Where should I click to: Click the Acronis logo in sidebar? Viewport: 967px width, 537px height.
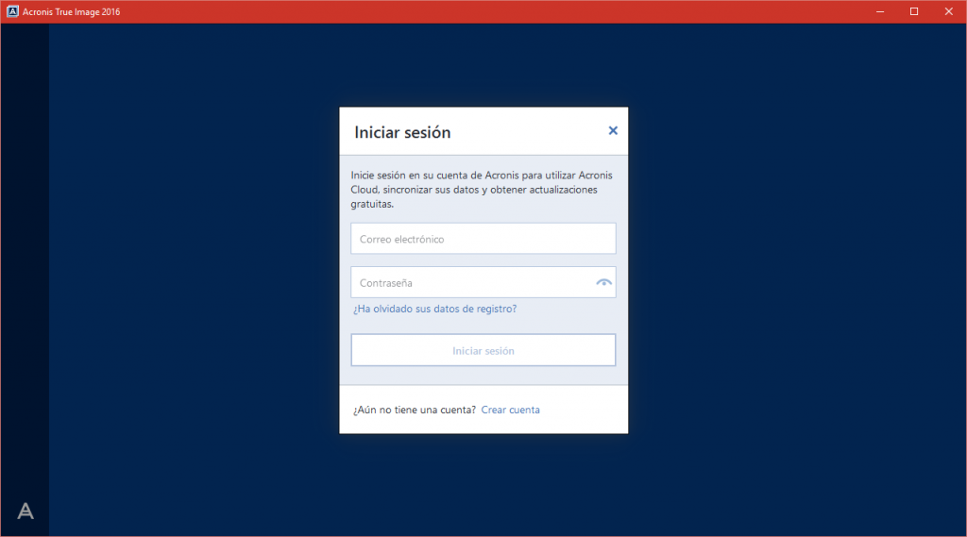click(x=25, y=511)
